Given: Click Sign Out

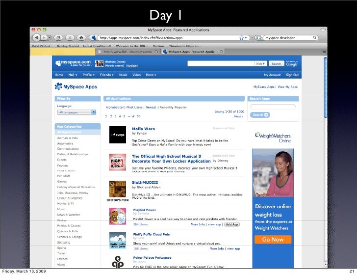Looking at the screenshot, I should point(292,75).
